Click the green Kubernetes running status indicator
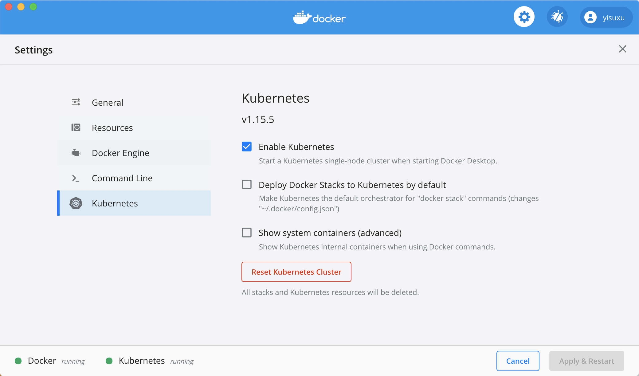This screenshot has width=639, height=376. (x=109, y=361)
